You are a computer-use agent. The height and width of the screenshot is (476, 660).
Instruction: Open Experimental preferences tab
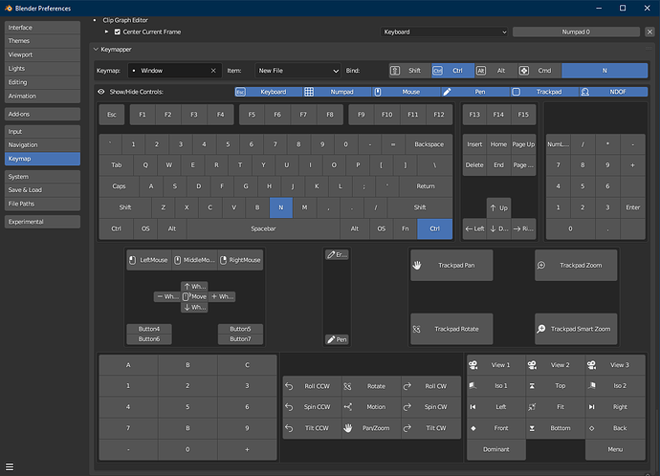coord(42,222)
